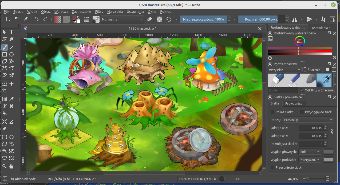Image resolution: width=340 pixels, height=185 pixels.
Task: Select the Zoom magnifier tool
Action: coord(5,166)
